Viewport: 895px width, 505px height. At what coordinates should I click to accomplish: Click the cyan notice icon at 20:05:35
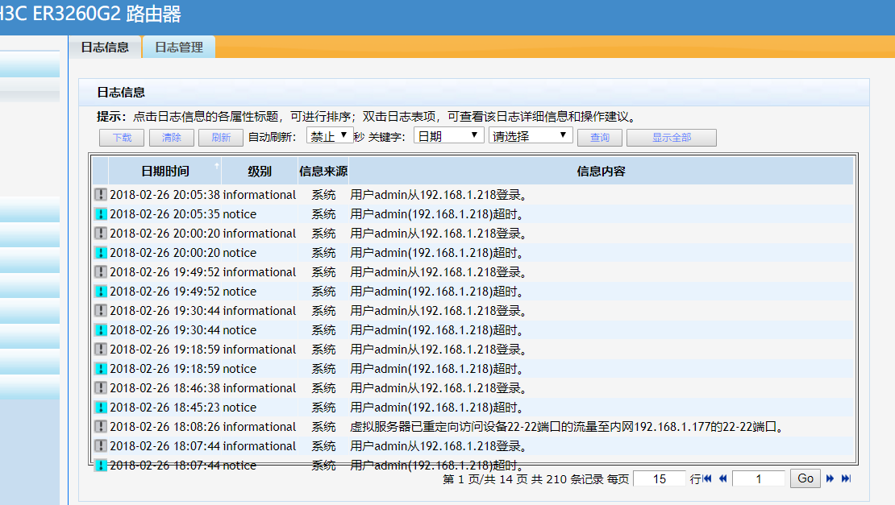101,214
